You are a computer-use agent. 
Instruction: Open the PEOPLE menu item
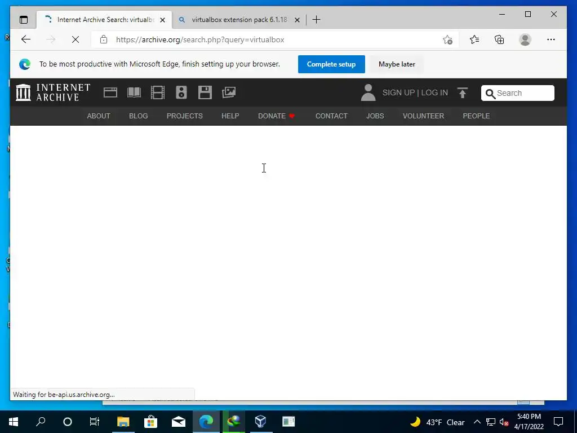coord(476,116)
